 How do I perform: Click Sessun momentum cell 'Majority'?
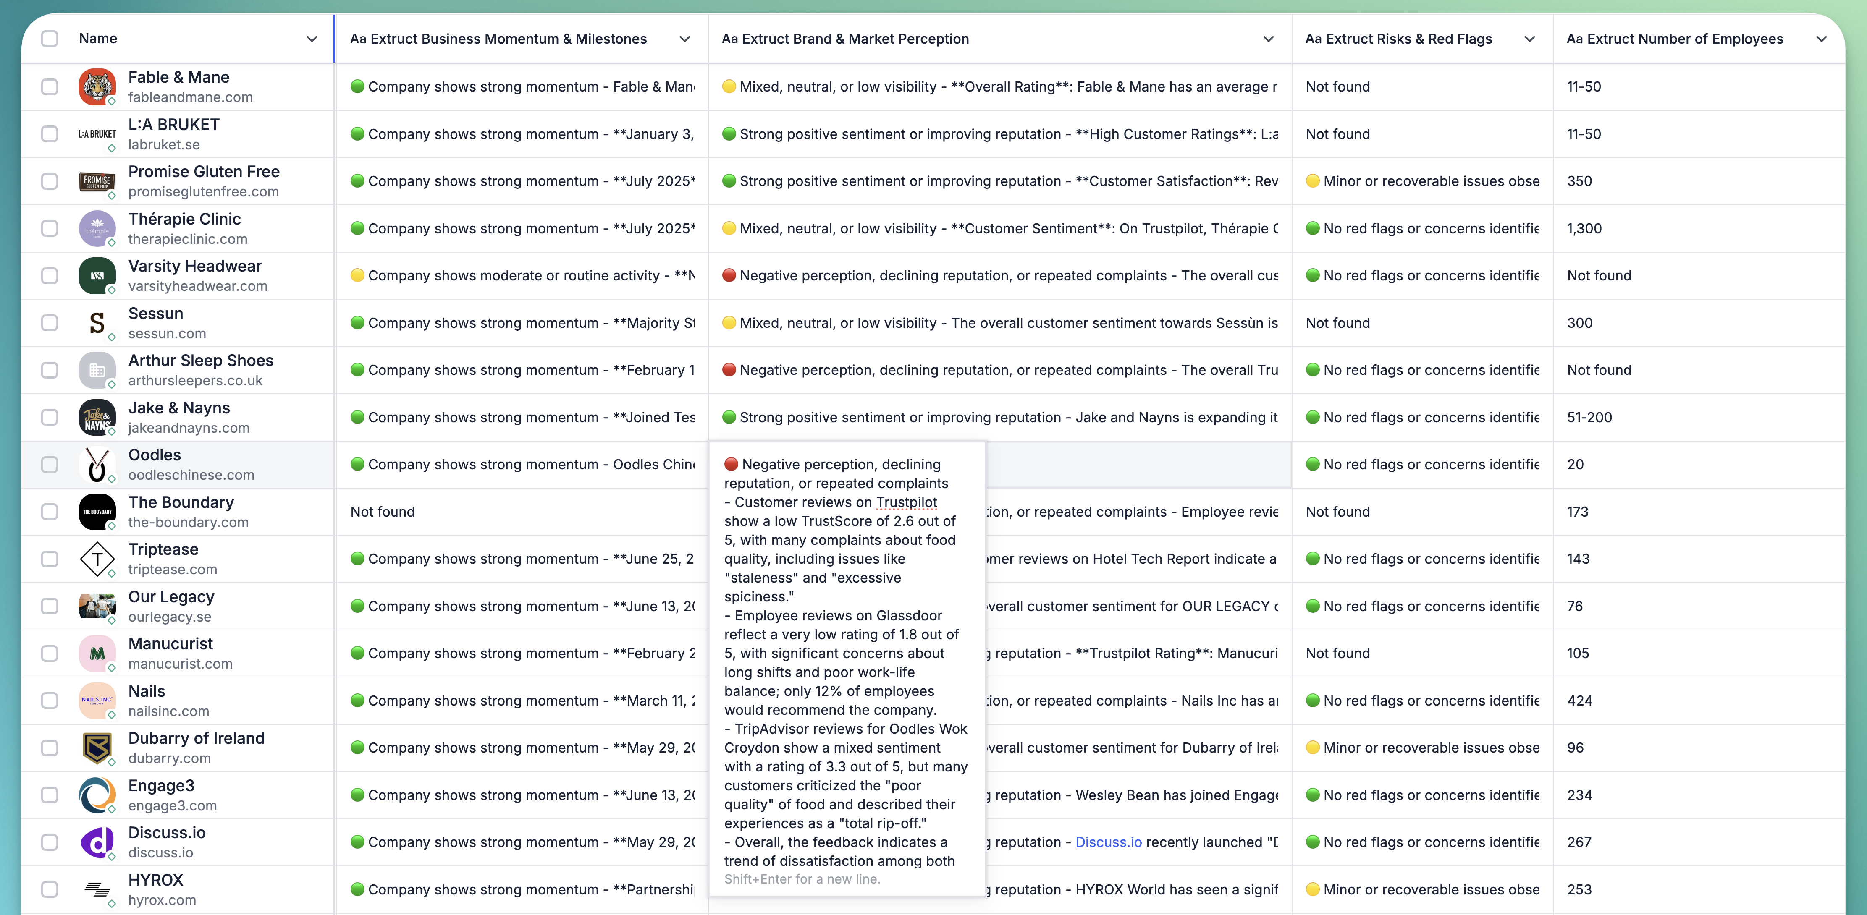pyautogui.click(x=522, y=323)
